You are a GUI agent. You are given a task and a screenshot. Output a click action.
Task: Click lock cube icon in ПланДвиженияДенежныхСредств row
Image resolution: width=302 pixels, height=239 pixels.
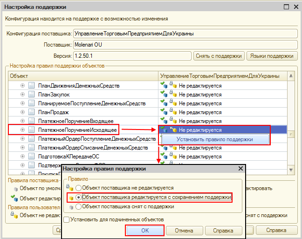pos(173,85)
